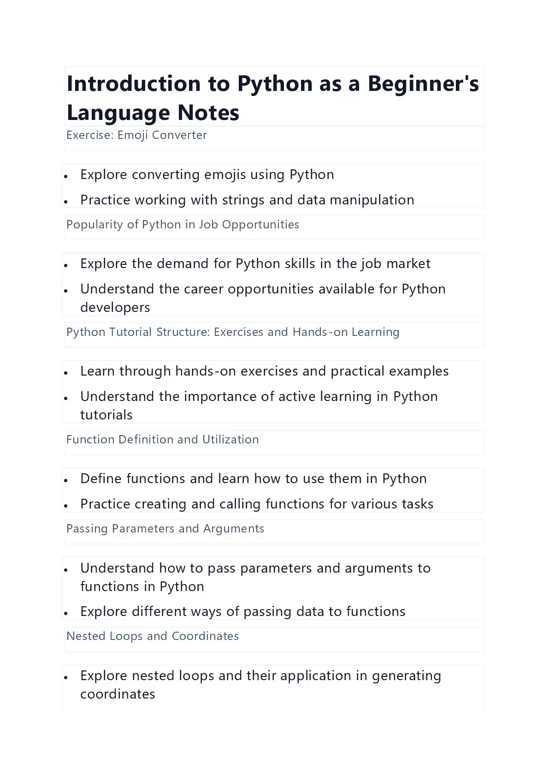Click the bullet 'Explore converting emojis using Python'
The width and height of the screenshot is (549, 777).
point(207,175)
